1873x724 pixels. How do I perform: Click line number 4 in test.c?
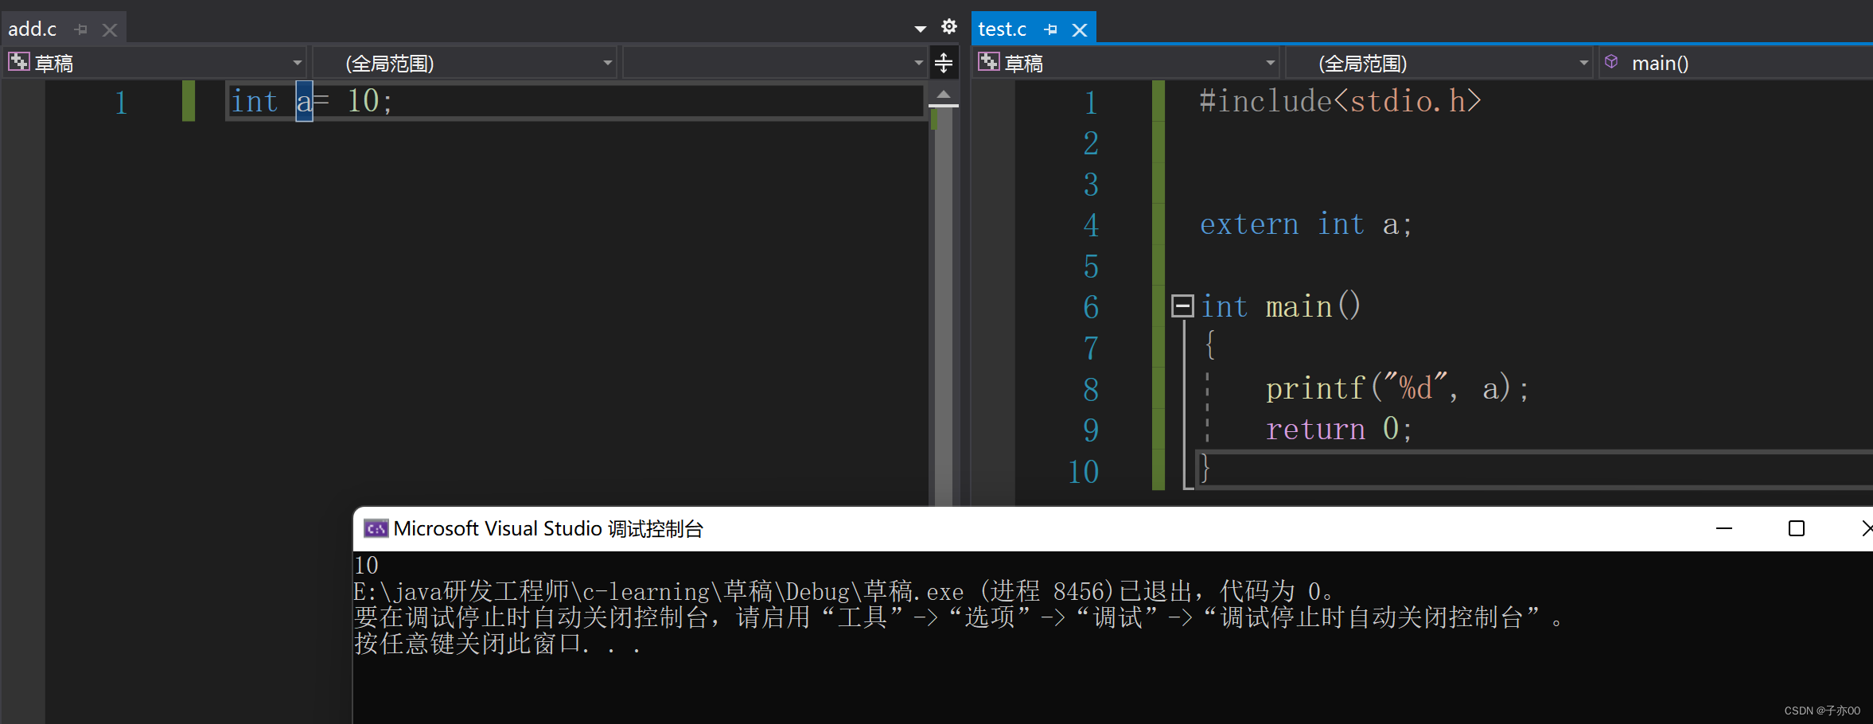(x=1091, y=225)
